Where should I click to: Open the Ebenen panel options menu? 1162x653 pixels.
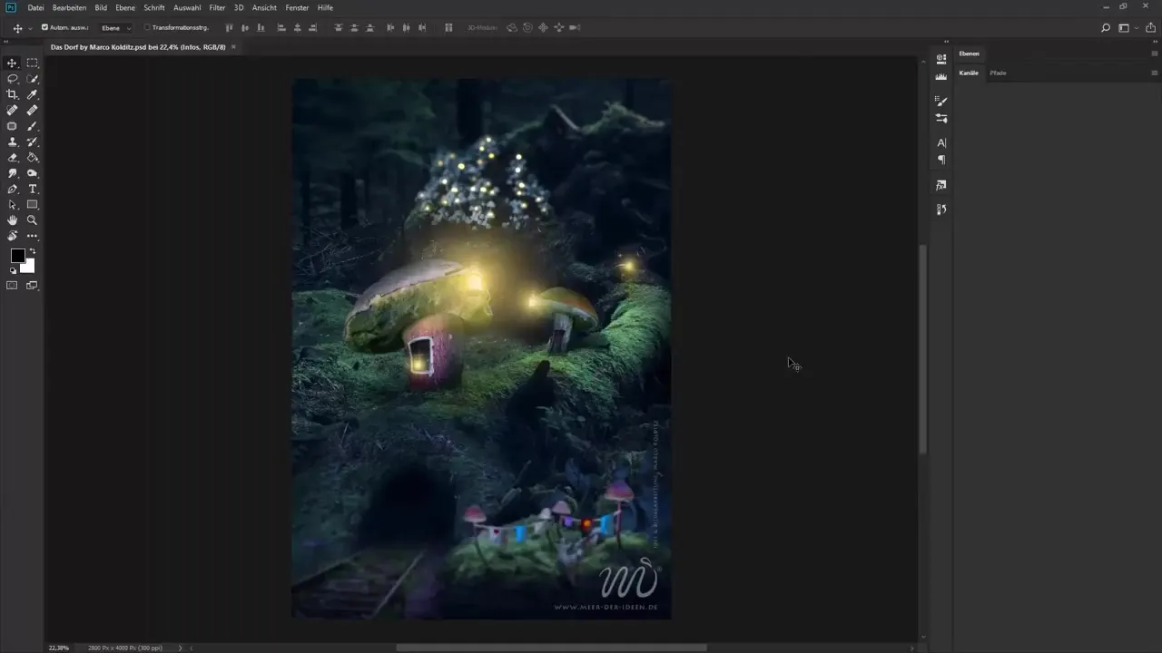pyautogui.click(x=1155, y=54)
